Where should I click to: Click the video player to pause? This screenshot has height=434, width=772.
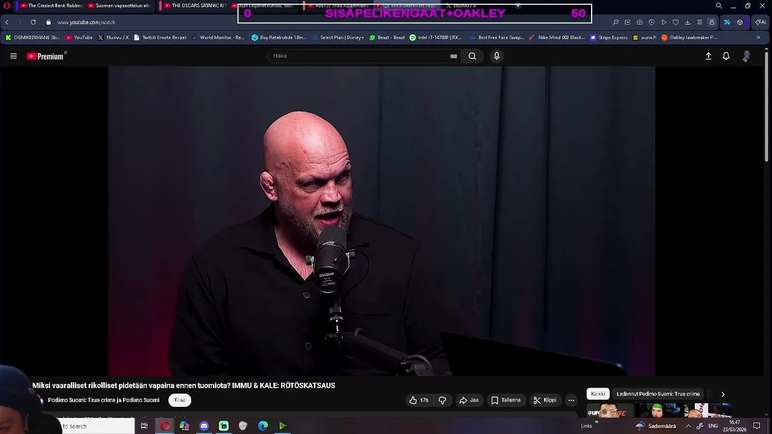(x=382, y=221)
